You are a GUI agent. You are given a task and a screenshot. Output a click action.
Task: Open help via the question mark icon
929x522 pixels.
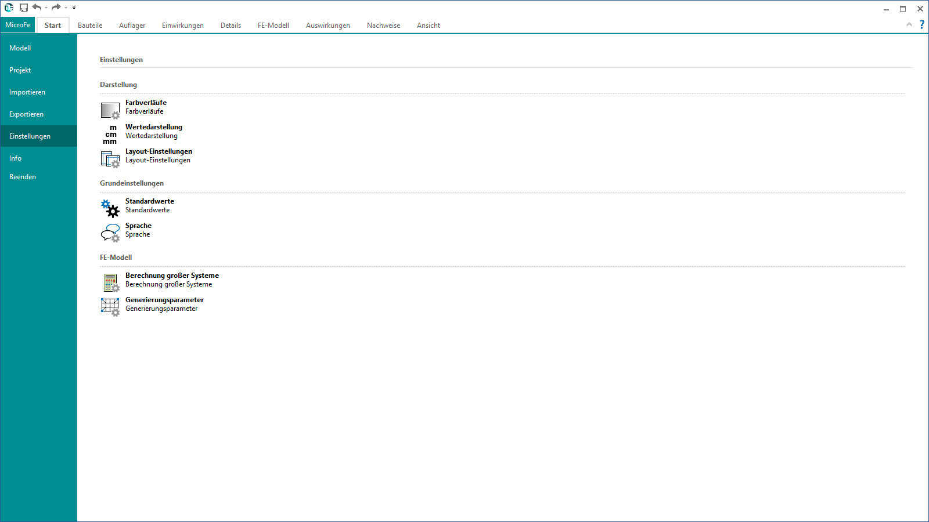tap(921, 24)
